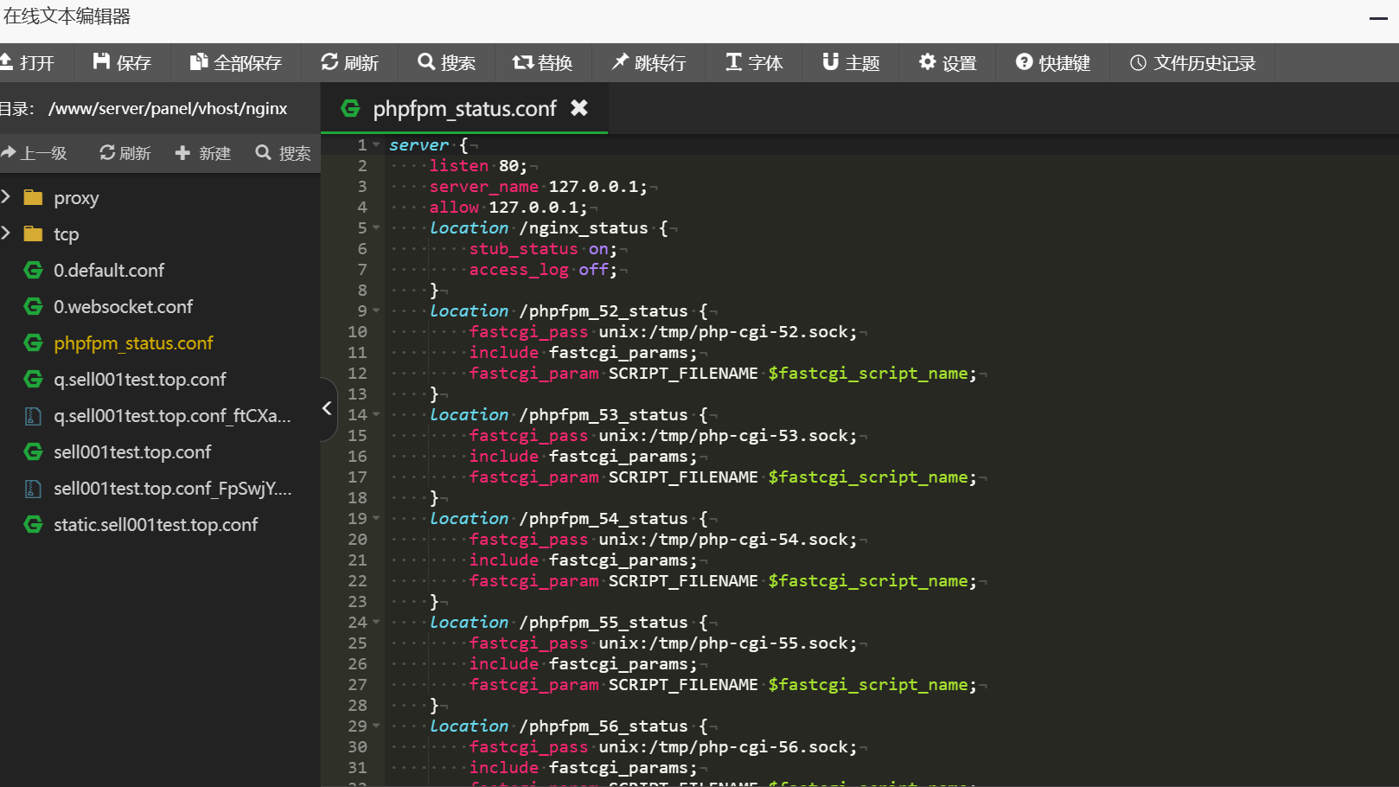
Task: Open the 主题 (Theme) menu
Action: [x=851, y=63]
